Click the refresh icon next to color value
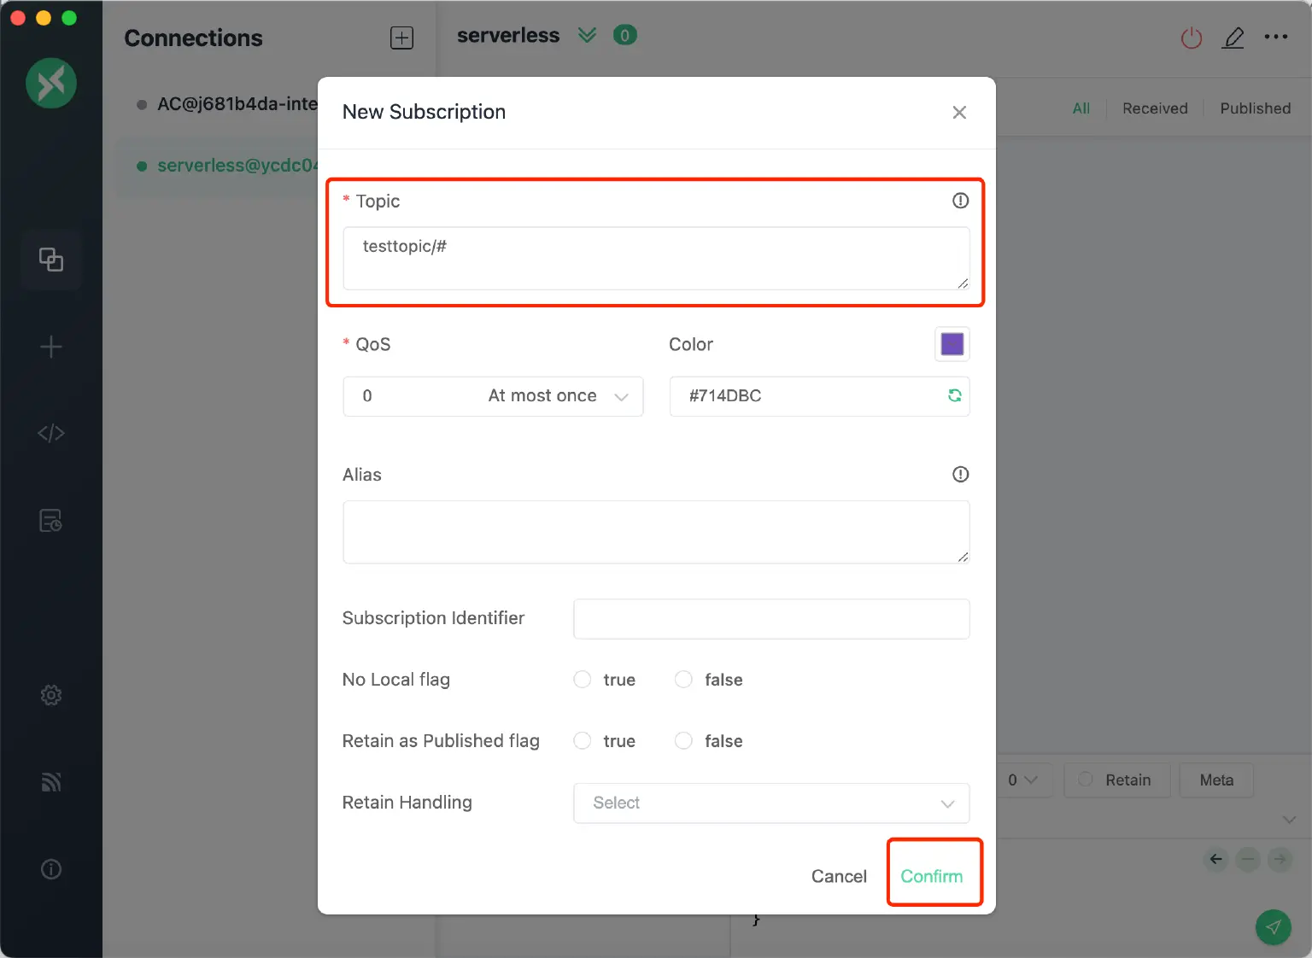 pos(954,396)
